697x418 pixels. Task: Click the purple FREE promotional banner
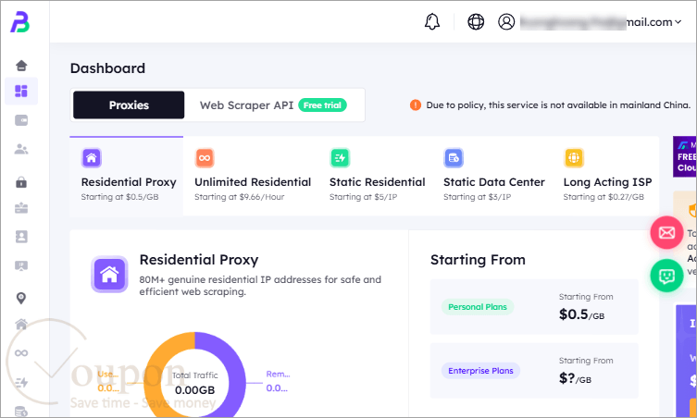click(685, 156)
